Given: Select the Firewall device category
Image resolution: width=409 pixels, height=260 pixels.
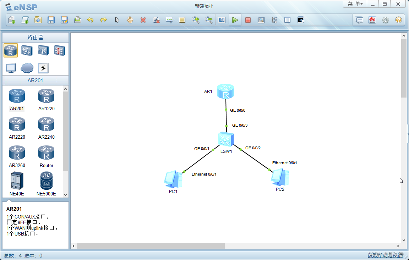Looking at the screenshot, I should coord(60,50).
